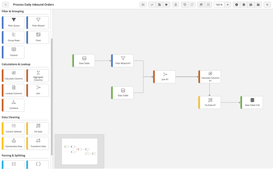
Task: Select the Combine tool
Action: click(x=13, y=105)
